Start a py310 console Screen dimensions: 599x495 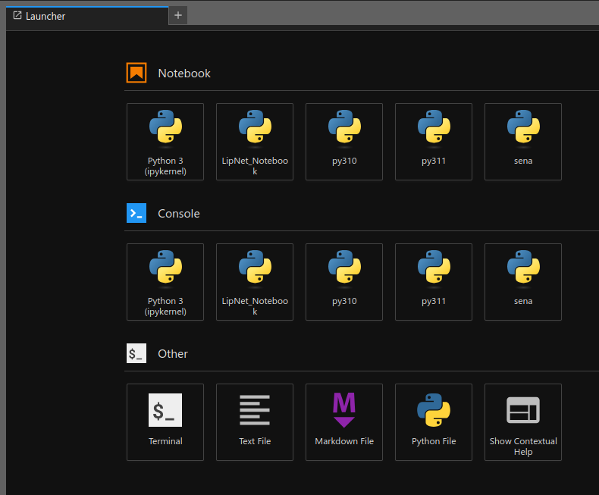[x=344, y=282]
